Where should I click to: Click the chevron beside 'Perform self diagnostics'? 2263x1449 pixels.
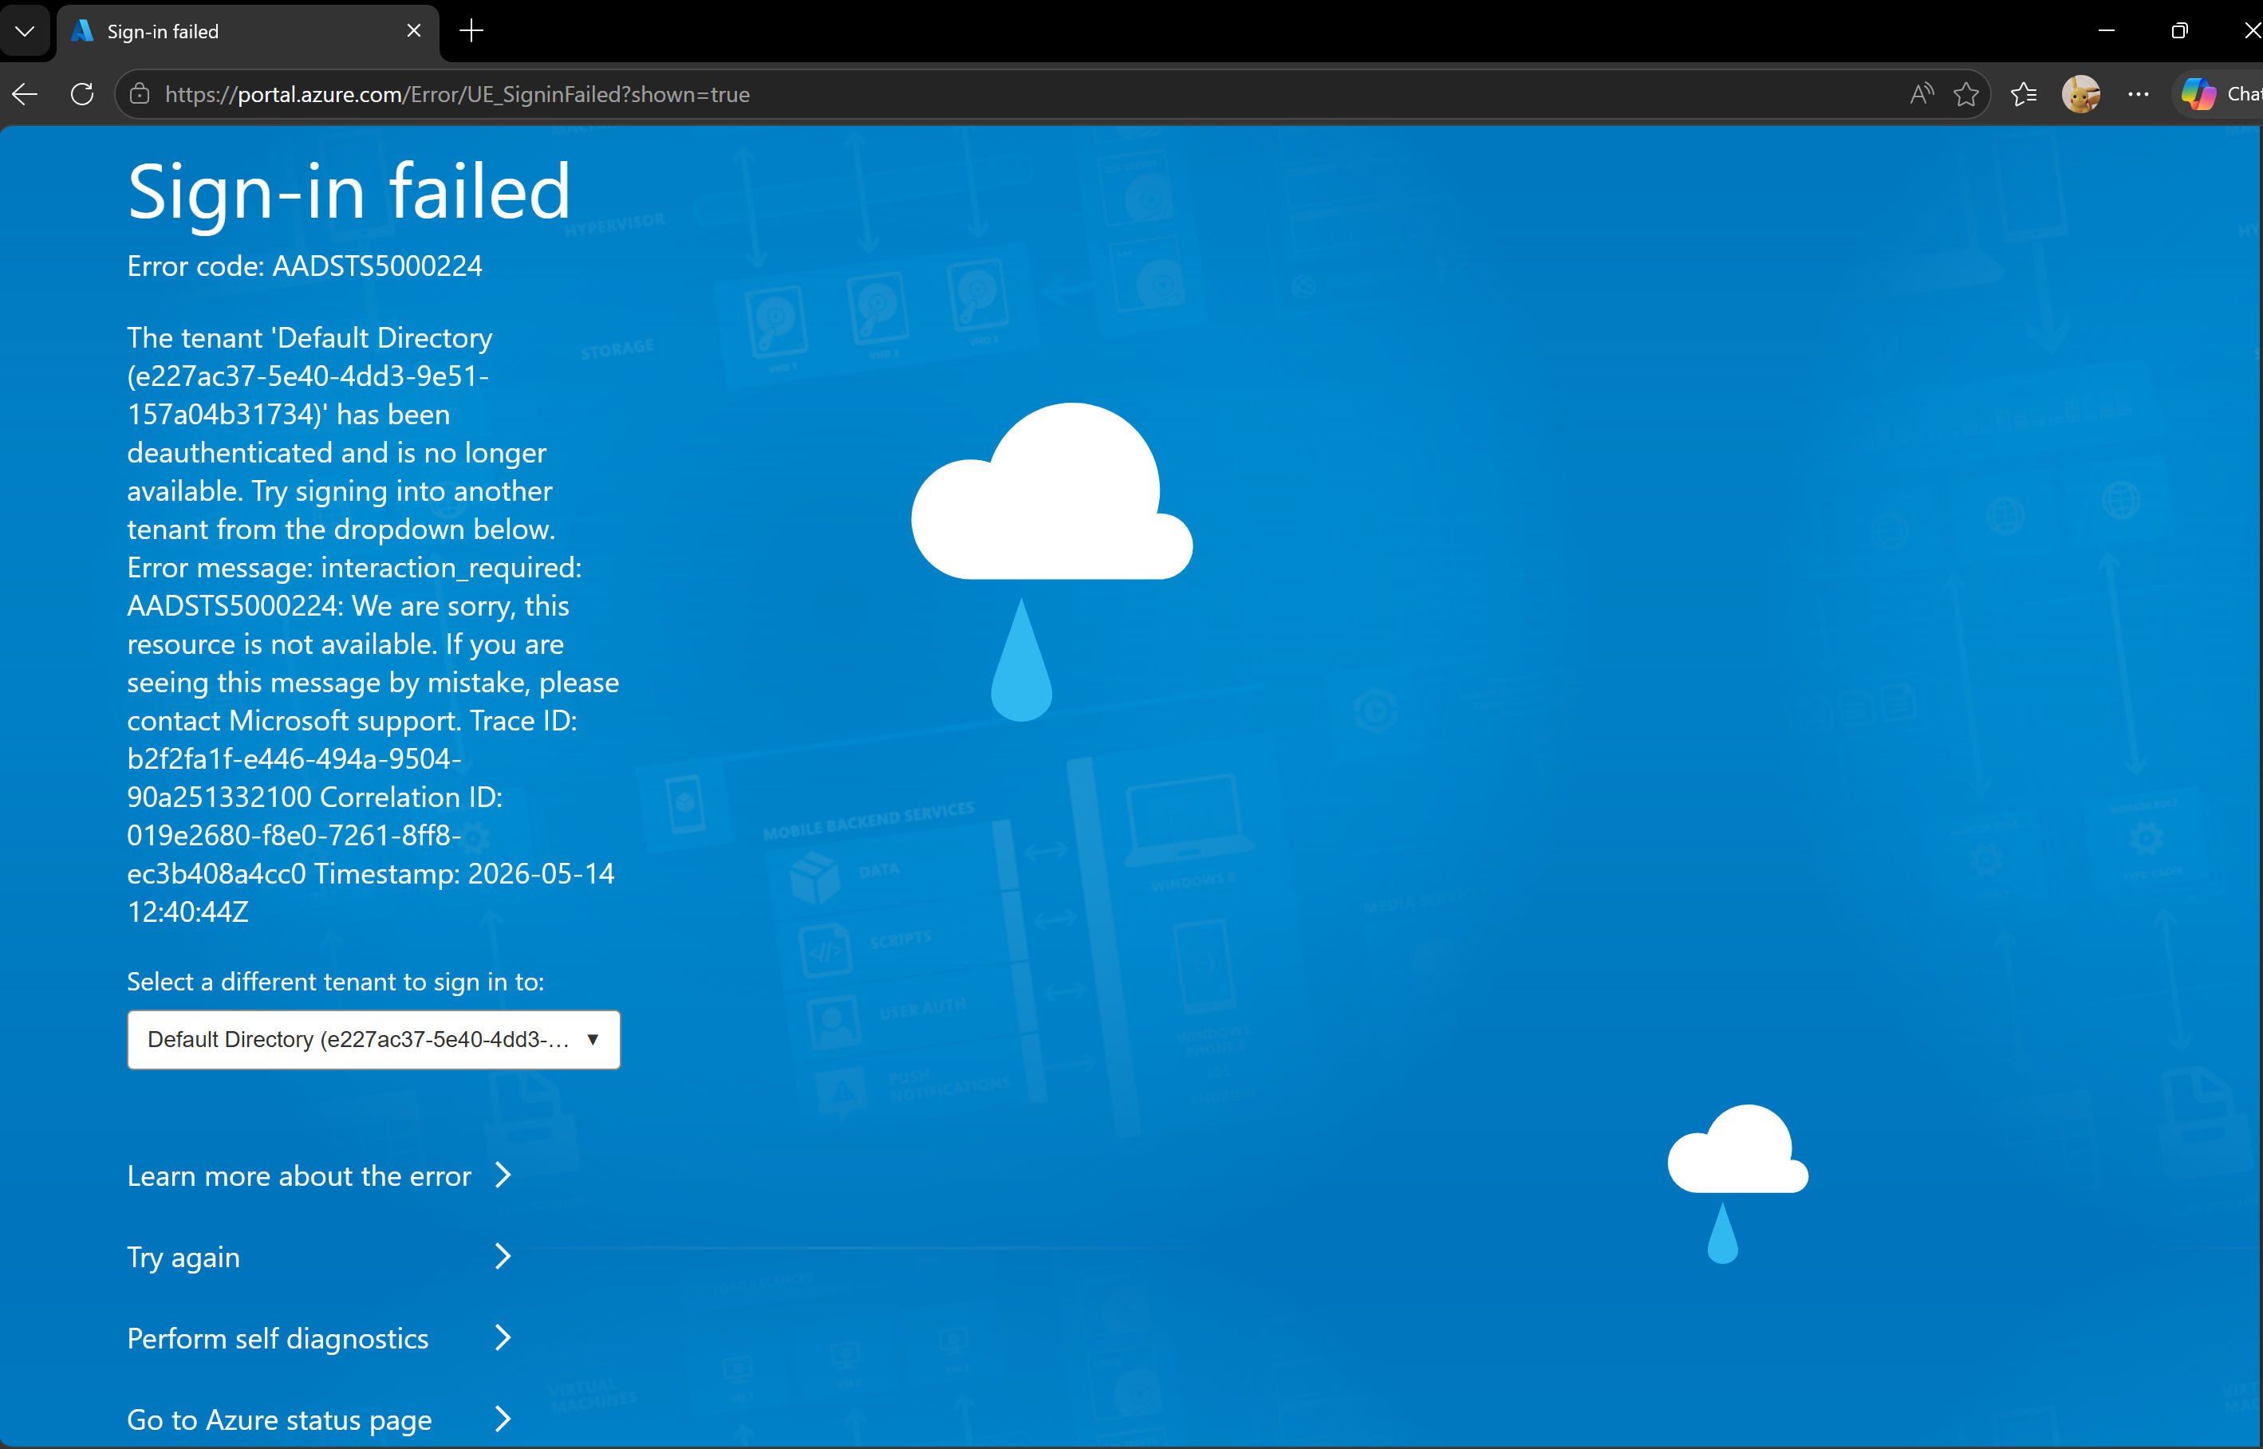click(x=503, y=1338)
